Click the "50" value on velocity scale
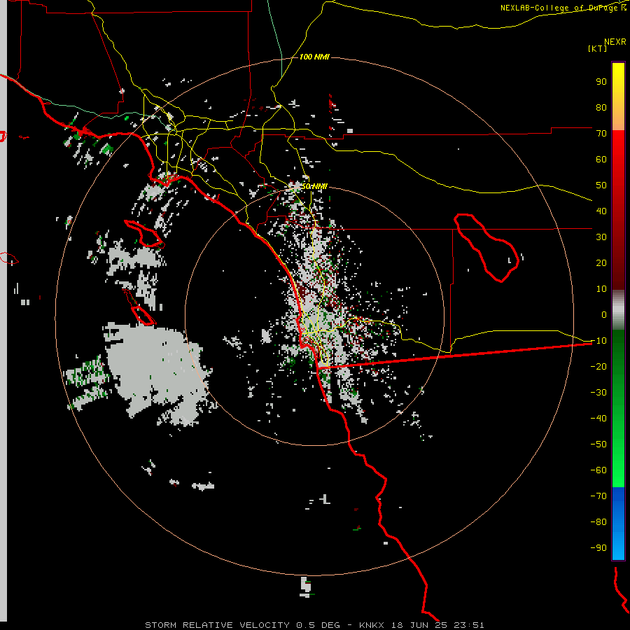This screenshot has height=630, width=630. [601, 185]
